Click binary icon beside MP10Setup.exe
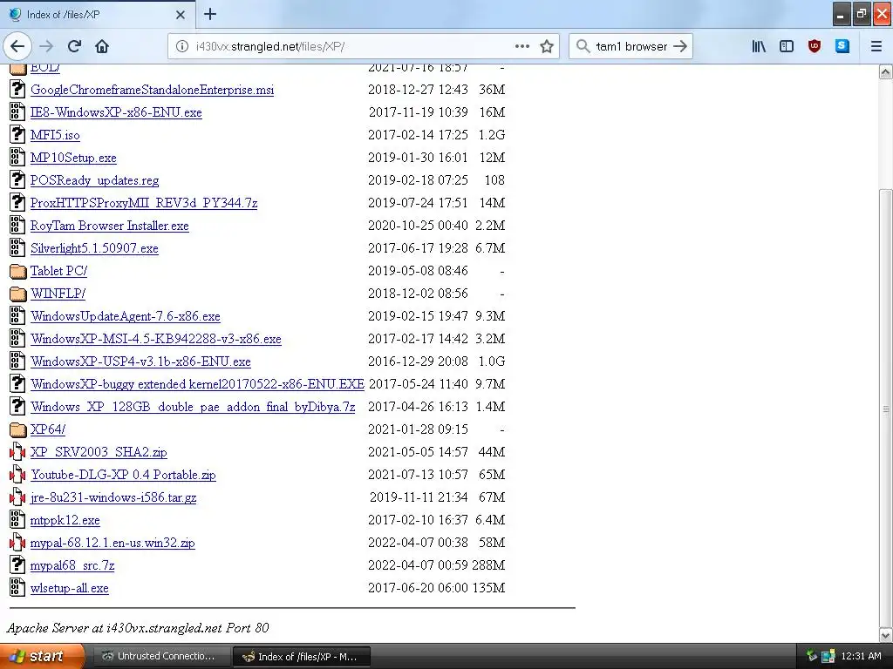 (17, 157)
